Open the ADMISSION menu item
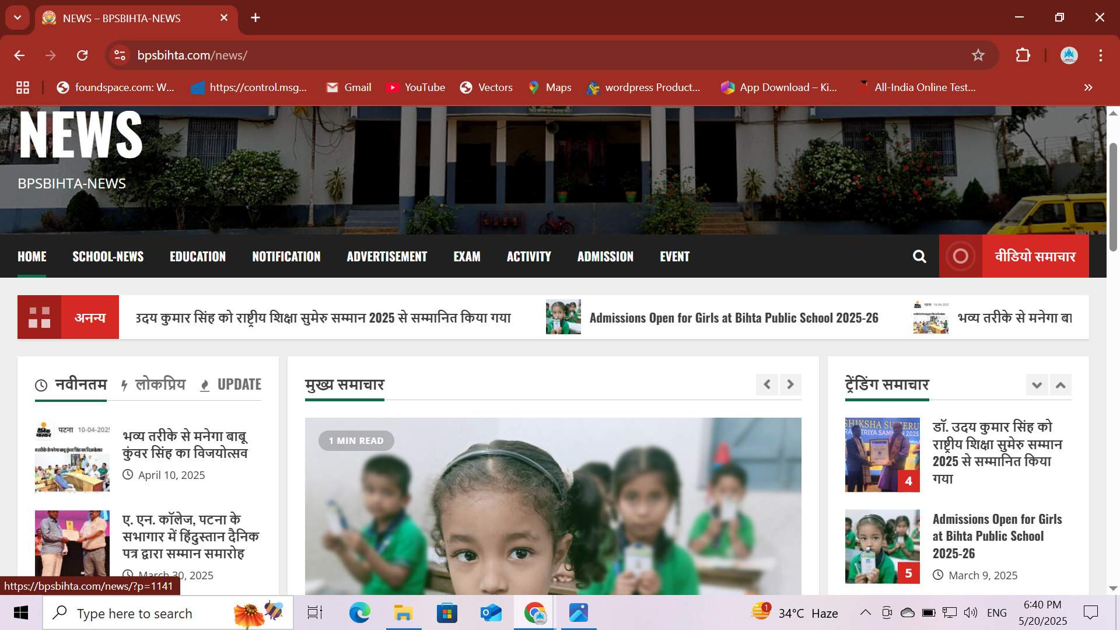This screenshot has height=630, width=1120. click(605, 256)
